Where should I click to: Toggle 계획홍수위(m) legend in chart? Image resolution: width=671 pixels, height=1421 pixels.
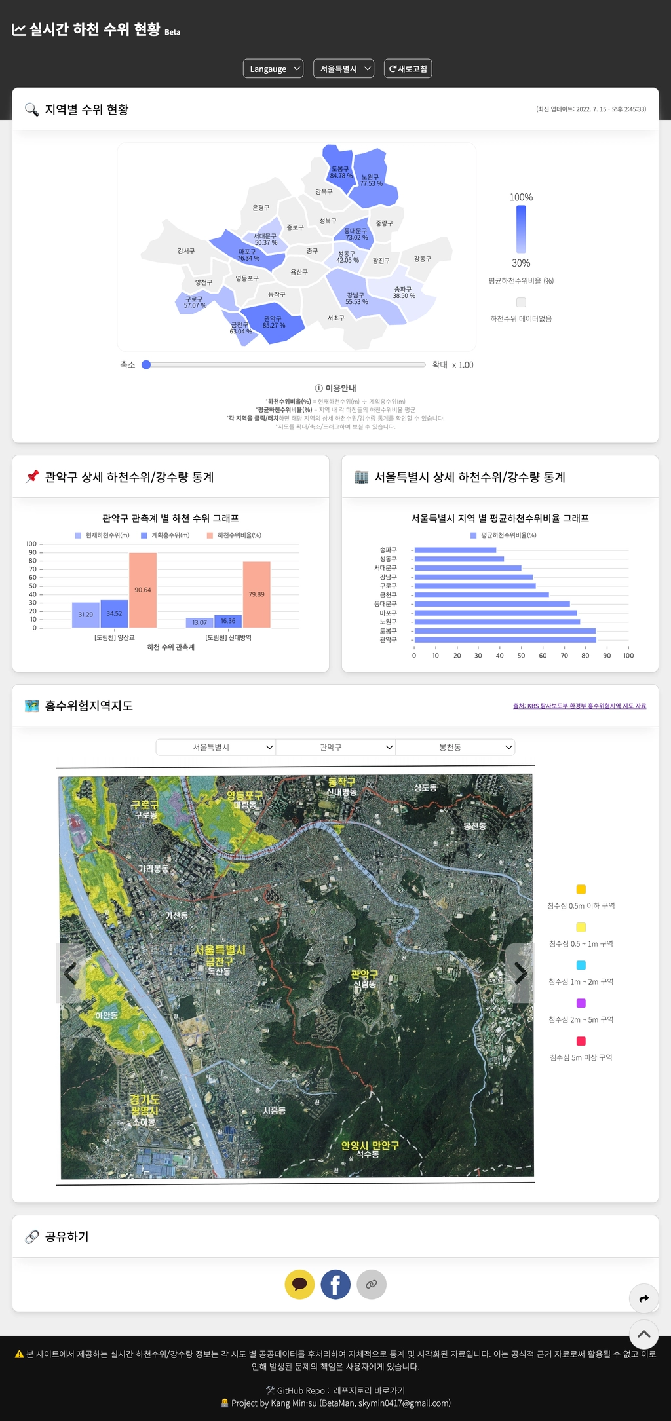coord(165,535)
